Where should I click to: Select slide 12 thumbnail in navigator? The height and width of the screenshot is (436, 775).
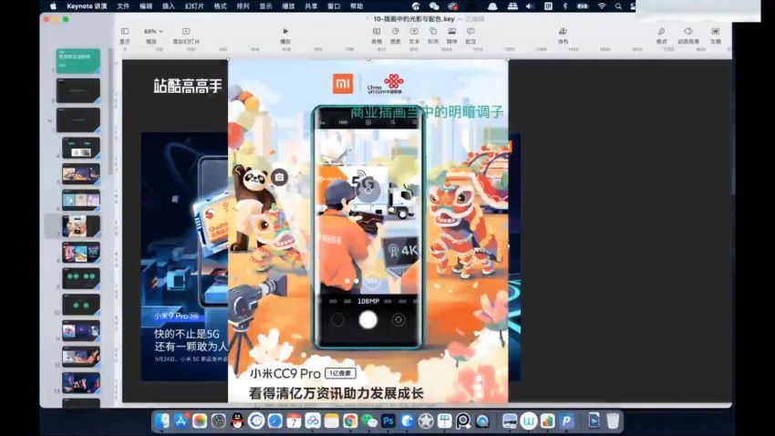point(81,357)
